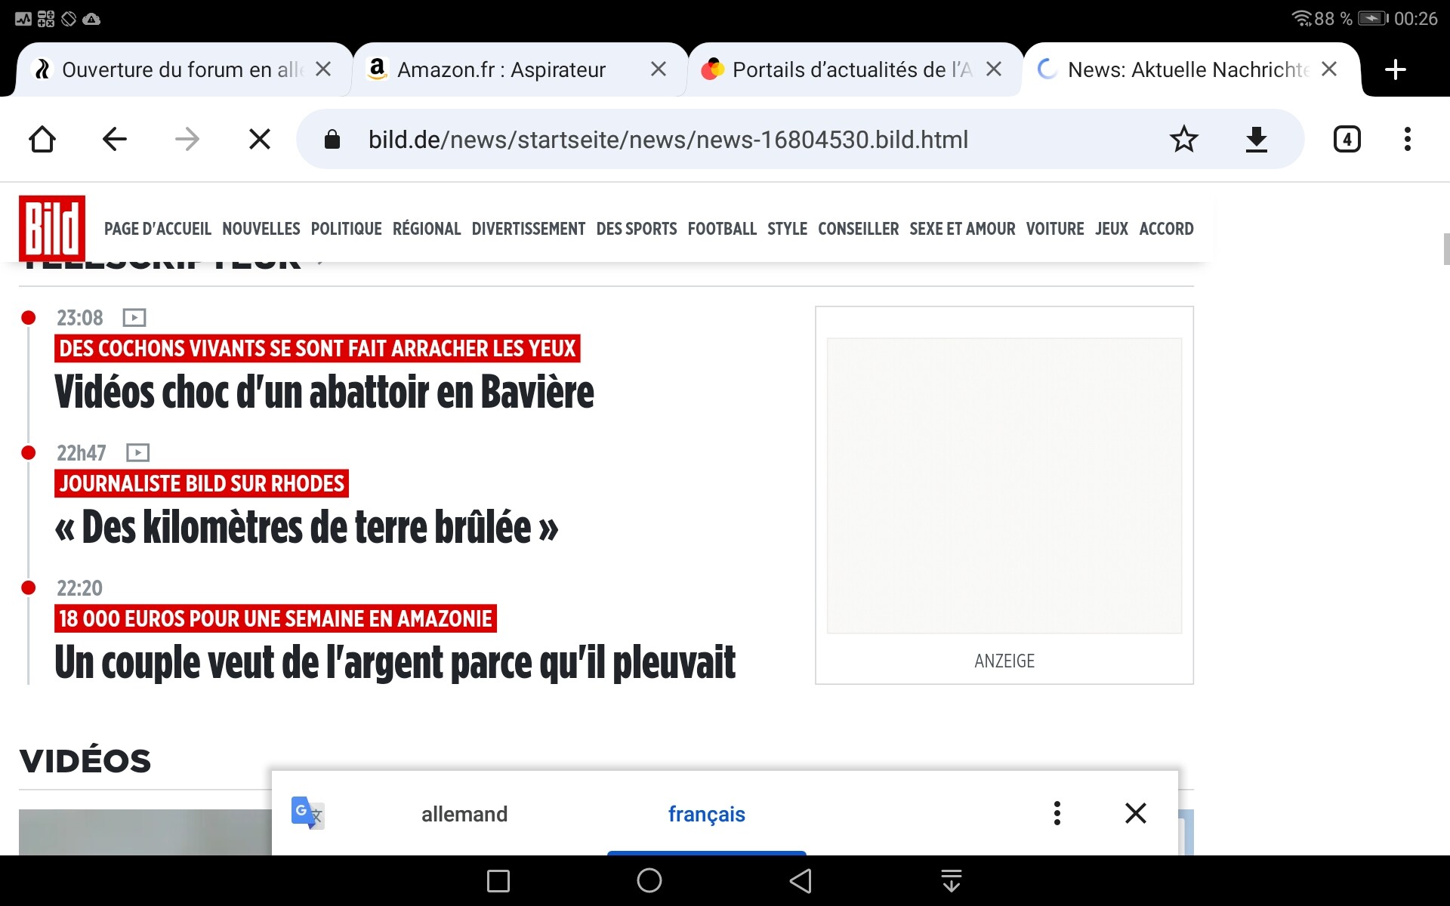Viewport: 1450px width, 906px height.
Task: Tap the browser home icon
Action: click(x=42, y=139)
